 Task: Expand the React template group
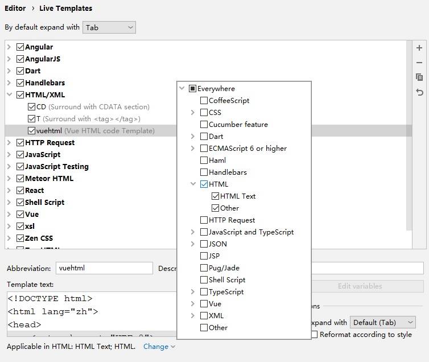[x=9, y=191]
